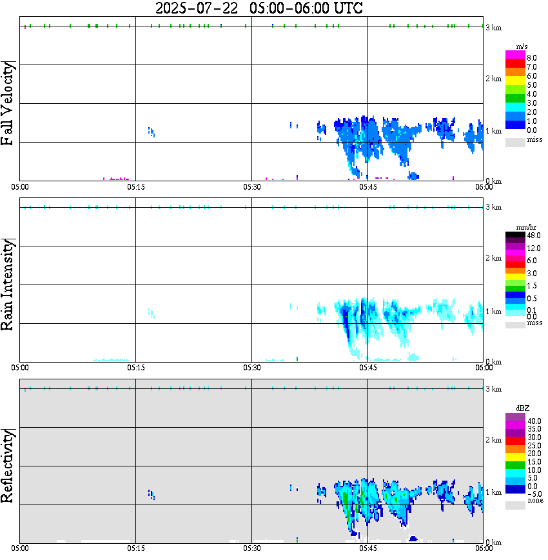Screen dimensions: 548x560
Task: Click the 05:30 time label under Reflectivity panel
Action: 252,548
